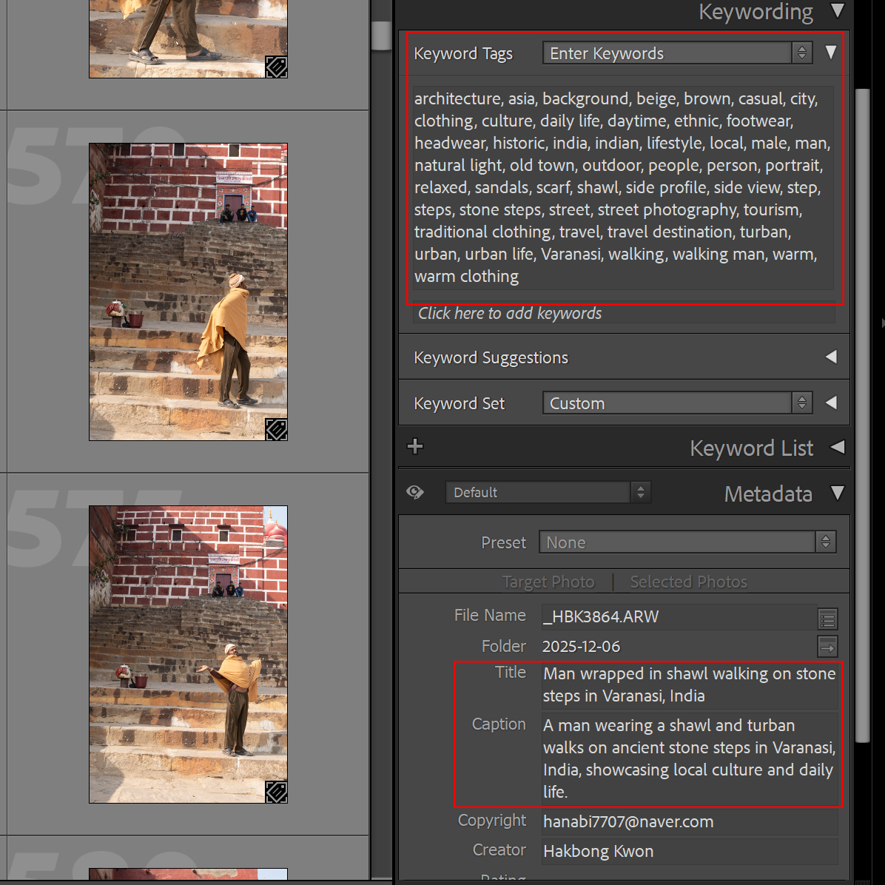Open the Default metadata view dropdown
Image resolution: width=885 pixels, height=885 pixels.
pos(548,492)
